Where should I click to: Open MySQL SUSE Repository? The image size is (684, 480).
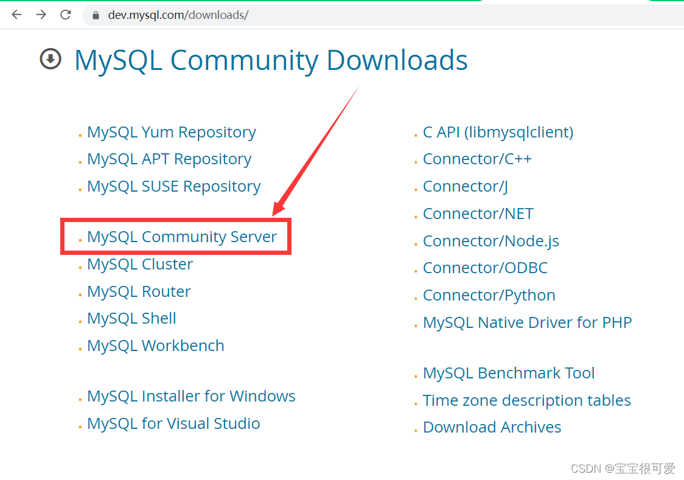point(173,187)
